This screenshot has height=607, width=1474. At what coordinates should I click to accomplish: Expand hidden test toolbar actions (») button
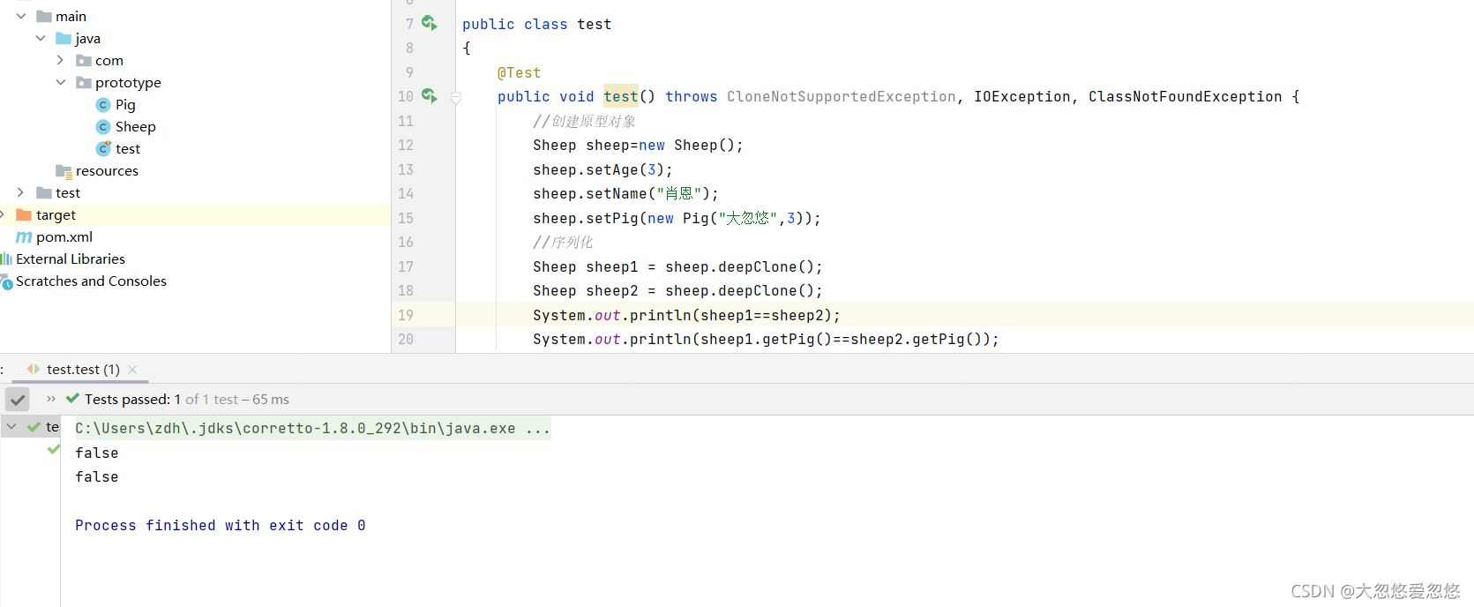(51, 399)
